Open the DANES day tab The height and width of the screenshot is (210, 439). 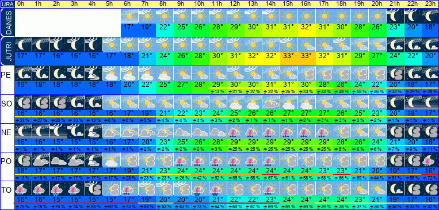[x=7, y=22]
